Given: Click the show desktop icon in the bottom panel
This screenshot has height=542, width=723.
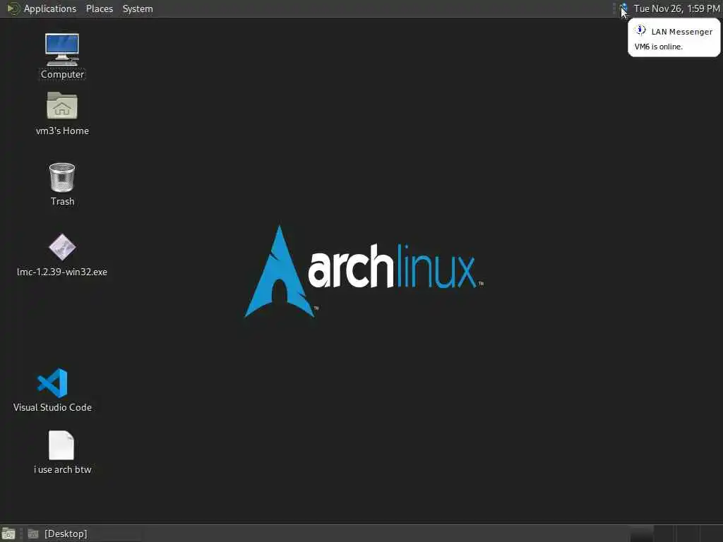Looking at the screenshot, I should (8, 534).
